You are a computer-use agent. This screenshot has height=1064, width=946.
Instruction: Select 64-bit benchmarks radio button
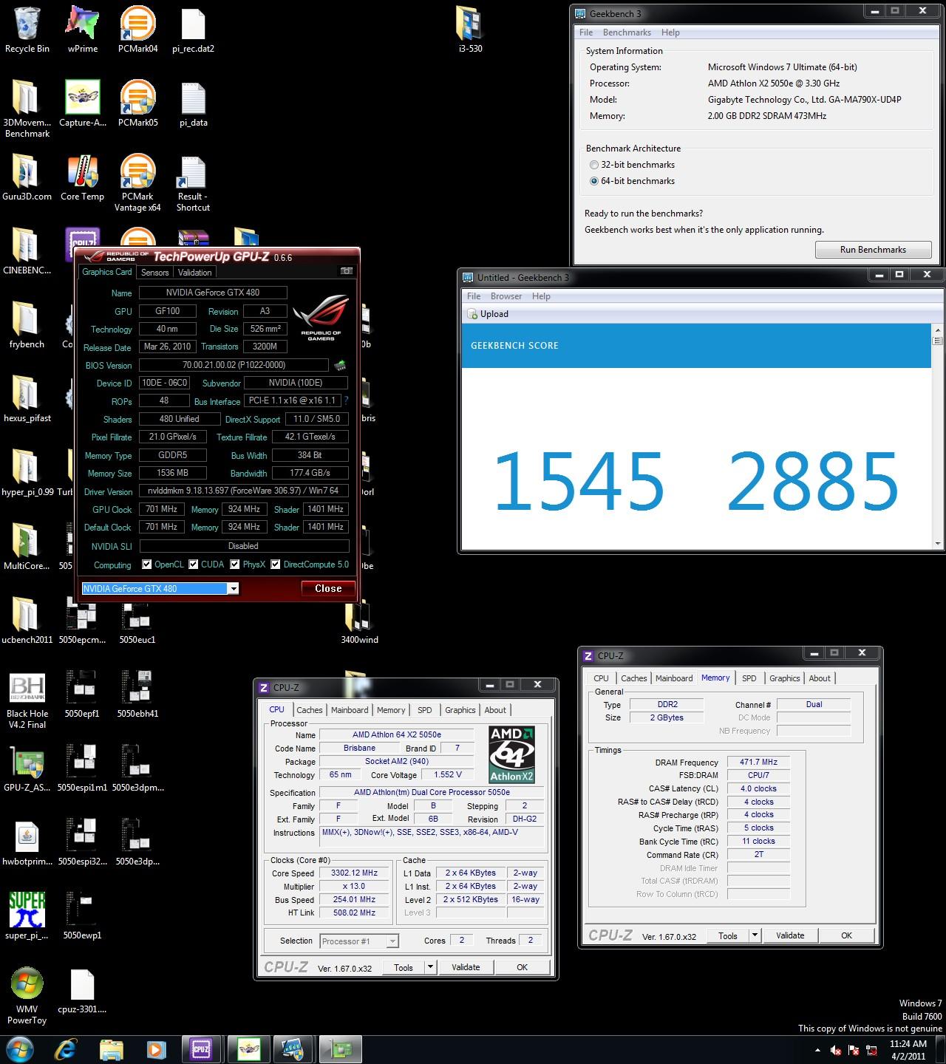[594, 181]
